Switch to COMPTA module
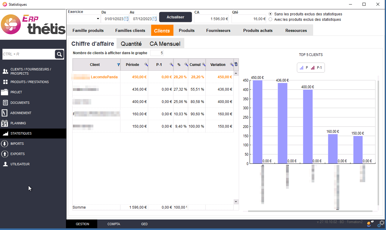386x230 pixels. [114, 224]
